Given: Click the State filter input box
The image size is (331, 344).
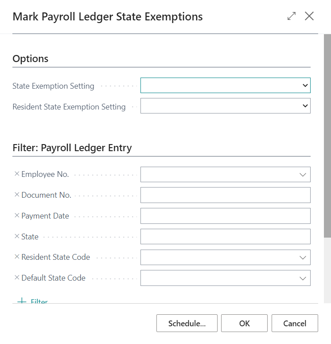Looking at the screenshot, I should tap(226, 237).
